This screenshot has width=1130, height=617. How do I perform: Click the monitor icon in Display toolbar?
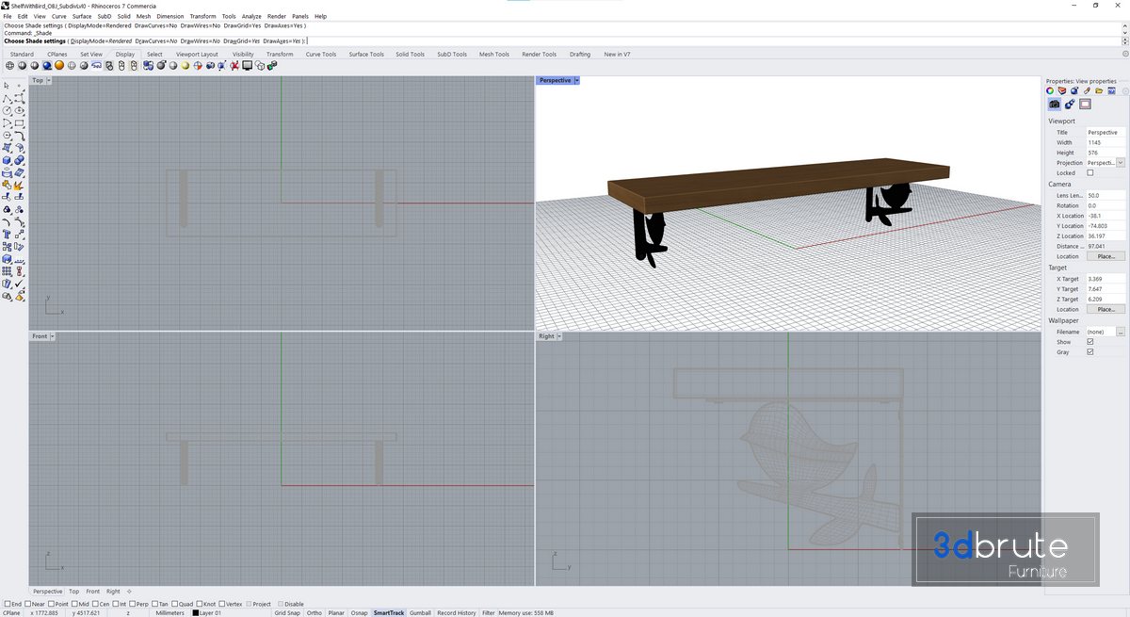[x=247, y=66]
